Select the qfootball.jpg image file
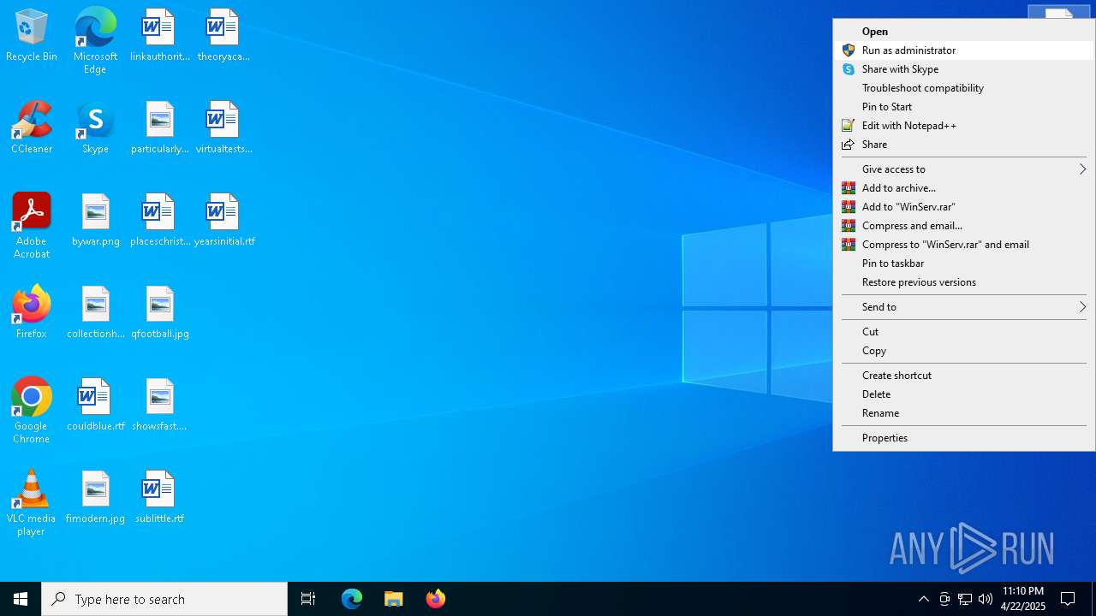Viewport: 1096px width, 616px height. (160, 313)
